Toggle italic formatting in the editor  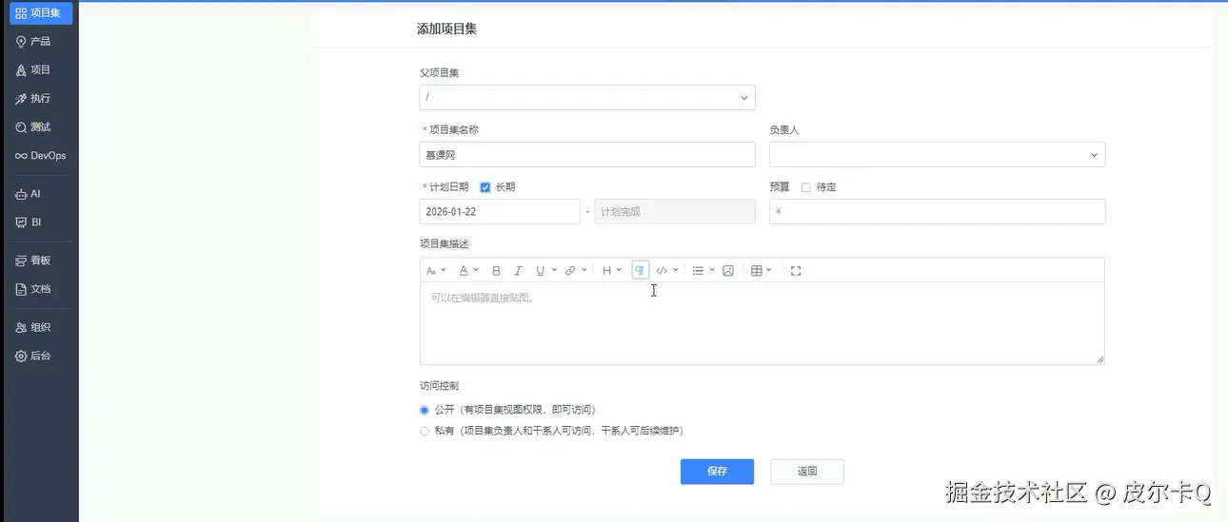tap(518, 271)
